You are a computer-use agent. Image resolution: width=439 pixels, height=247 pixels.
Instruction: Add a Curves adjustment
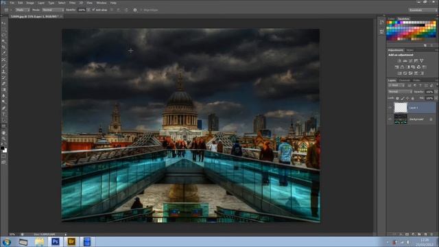(x=410, y=61)
